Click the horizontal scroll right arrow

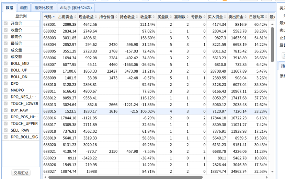(x=267, y=177)
